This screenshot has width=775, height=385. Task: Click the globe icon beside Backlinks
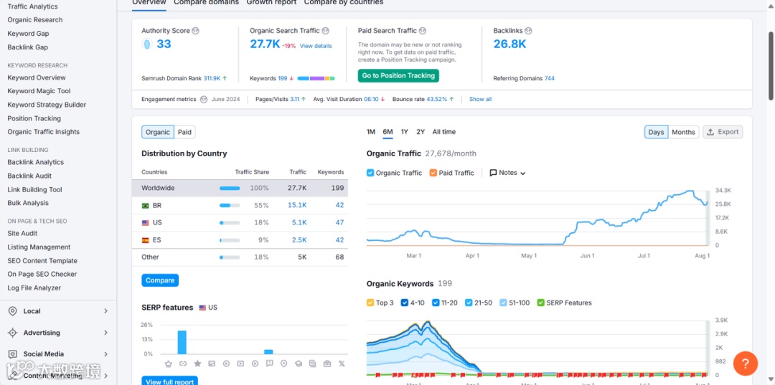click(x=528, y=31)
